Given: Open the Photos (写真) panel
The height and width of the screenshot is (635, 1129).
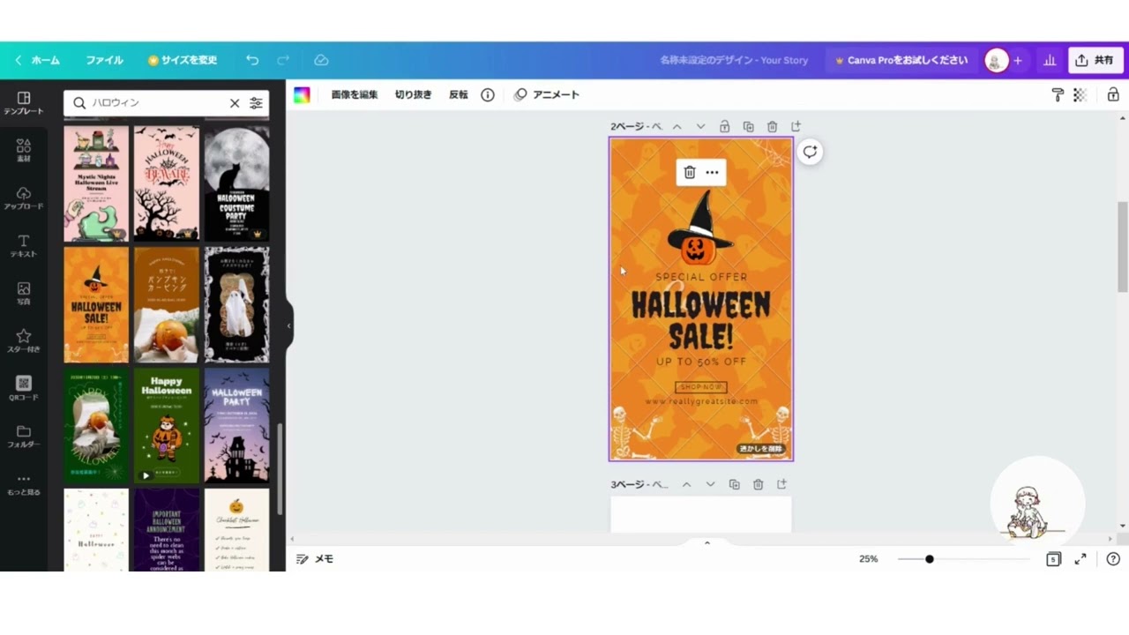Looking at the screenshot, I should pyautogui.click(x=24, y=294).
